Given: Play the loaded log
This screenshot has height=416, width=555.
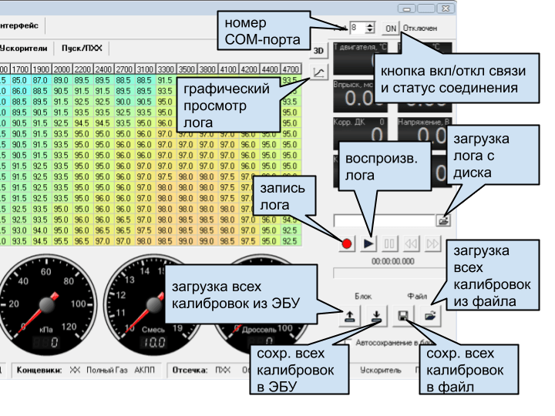Looking at the screenshot, I should (x=368, y=244).
